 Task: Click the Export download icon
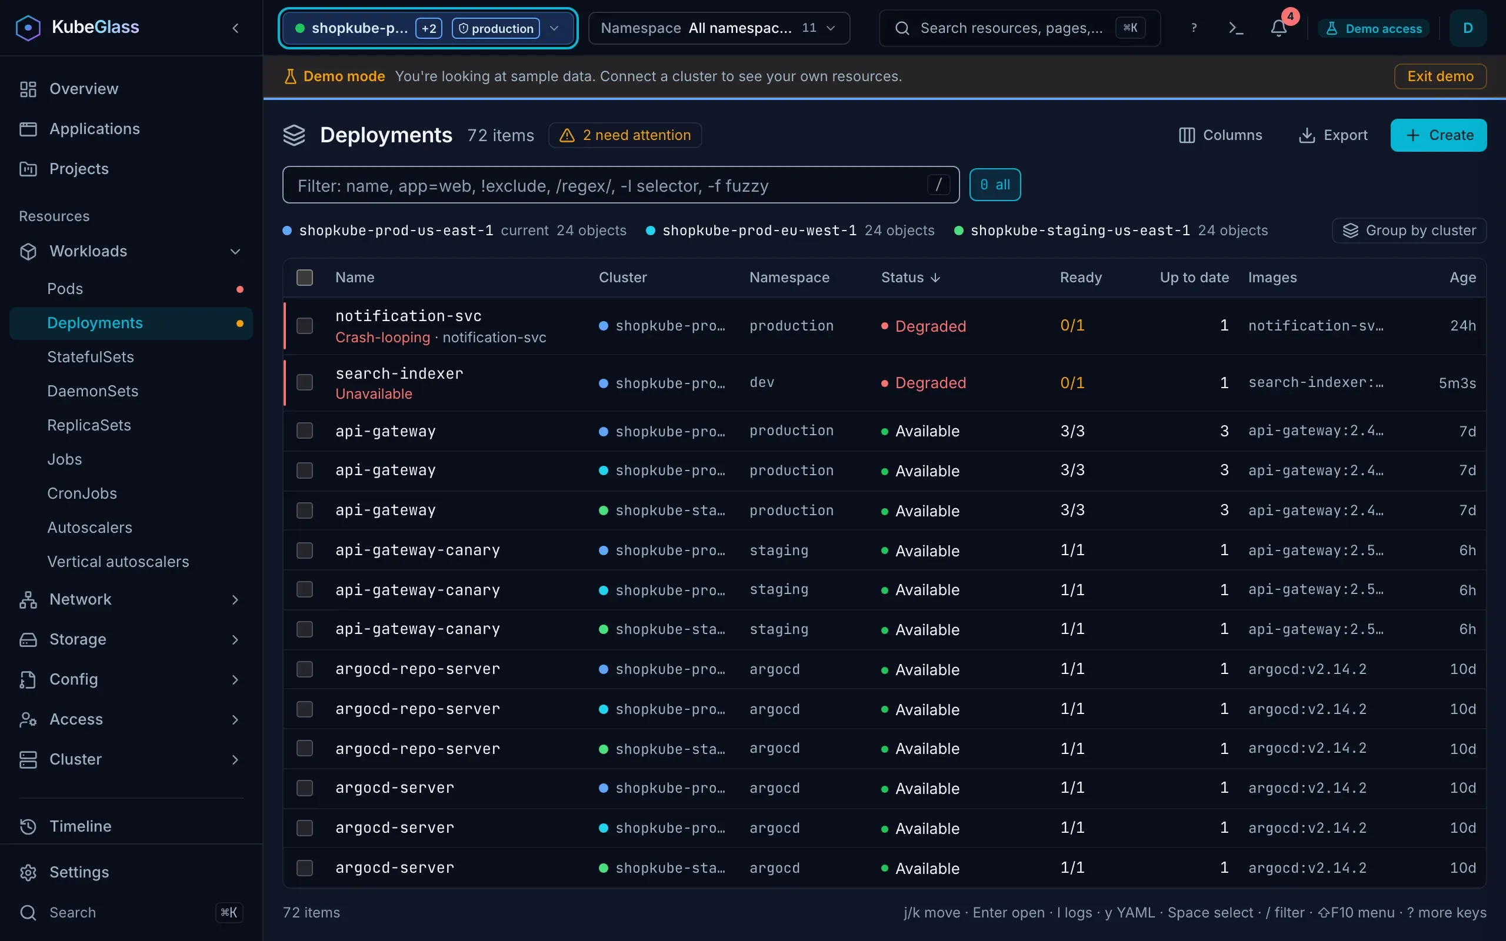[1307, 135]
